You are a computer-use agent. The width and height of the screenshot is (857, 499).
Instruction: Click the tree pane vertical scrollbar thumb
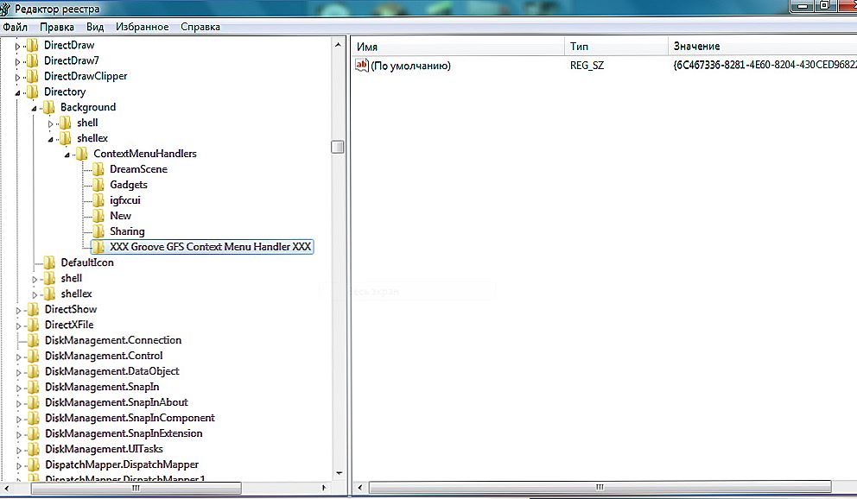coord(338,147)
